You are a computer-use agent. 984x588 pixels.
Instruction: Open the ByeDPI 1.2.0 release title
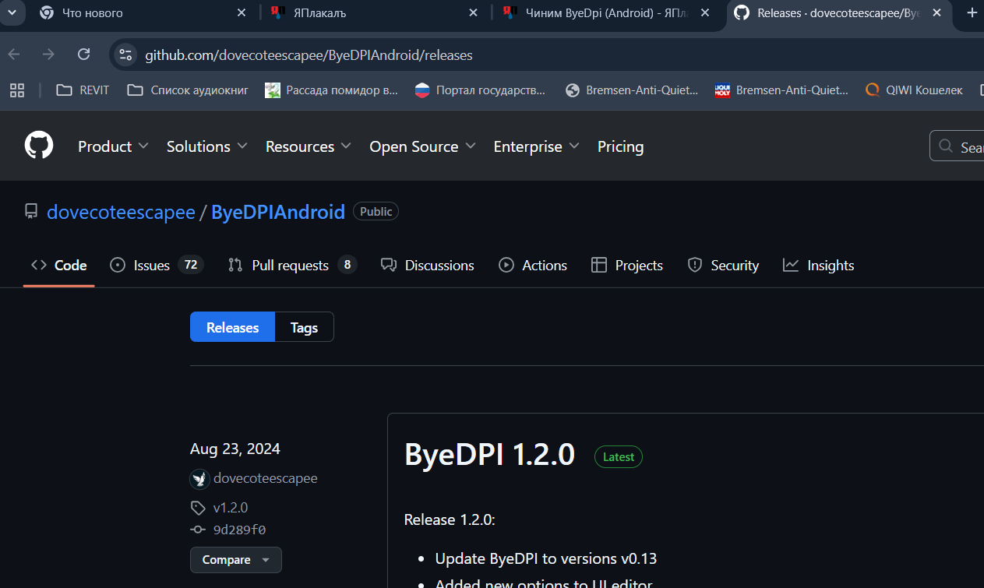pos(489,455)
